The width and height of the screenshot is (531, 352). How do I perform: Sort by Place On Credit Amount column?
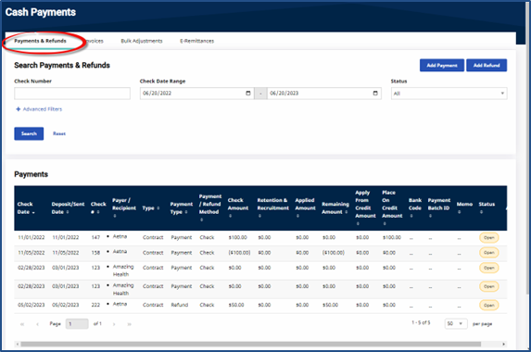(392, 207)
